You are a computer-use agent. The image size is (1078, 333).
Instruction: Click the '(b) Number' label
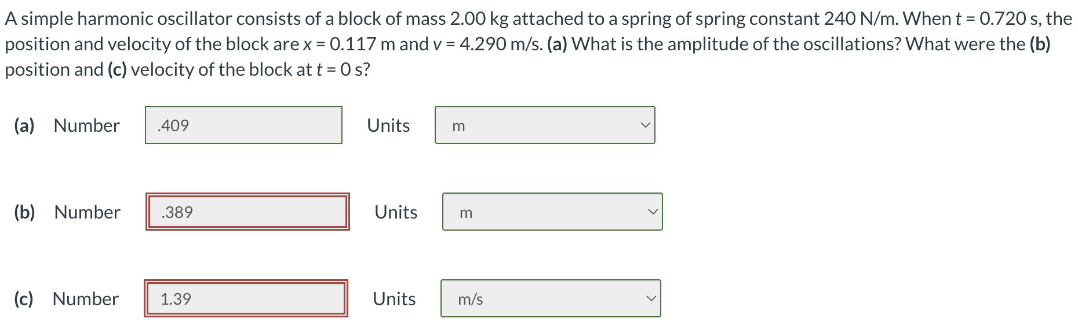tap(67, 212)
